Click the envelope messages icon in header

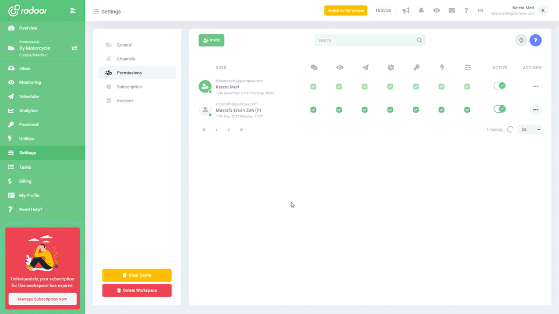451,10
